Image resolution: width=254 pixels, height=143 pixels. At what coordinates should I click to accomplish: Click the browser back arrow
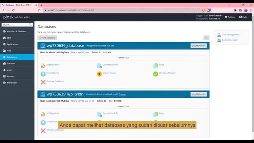point(4,10)
